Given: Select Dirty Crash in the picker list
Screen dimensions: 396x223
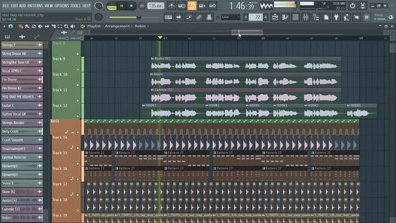Looking at the screenshot, I should click(22, 131).
